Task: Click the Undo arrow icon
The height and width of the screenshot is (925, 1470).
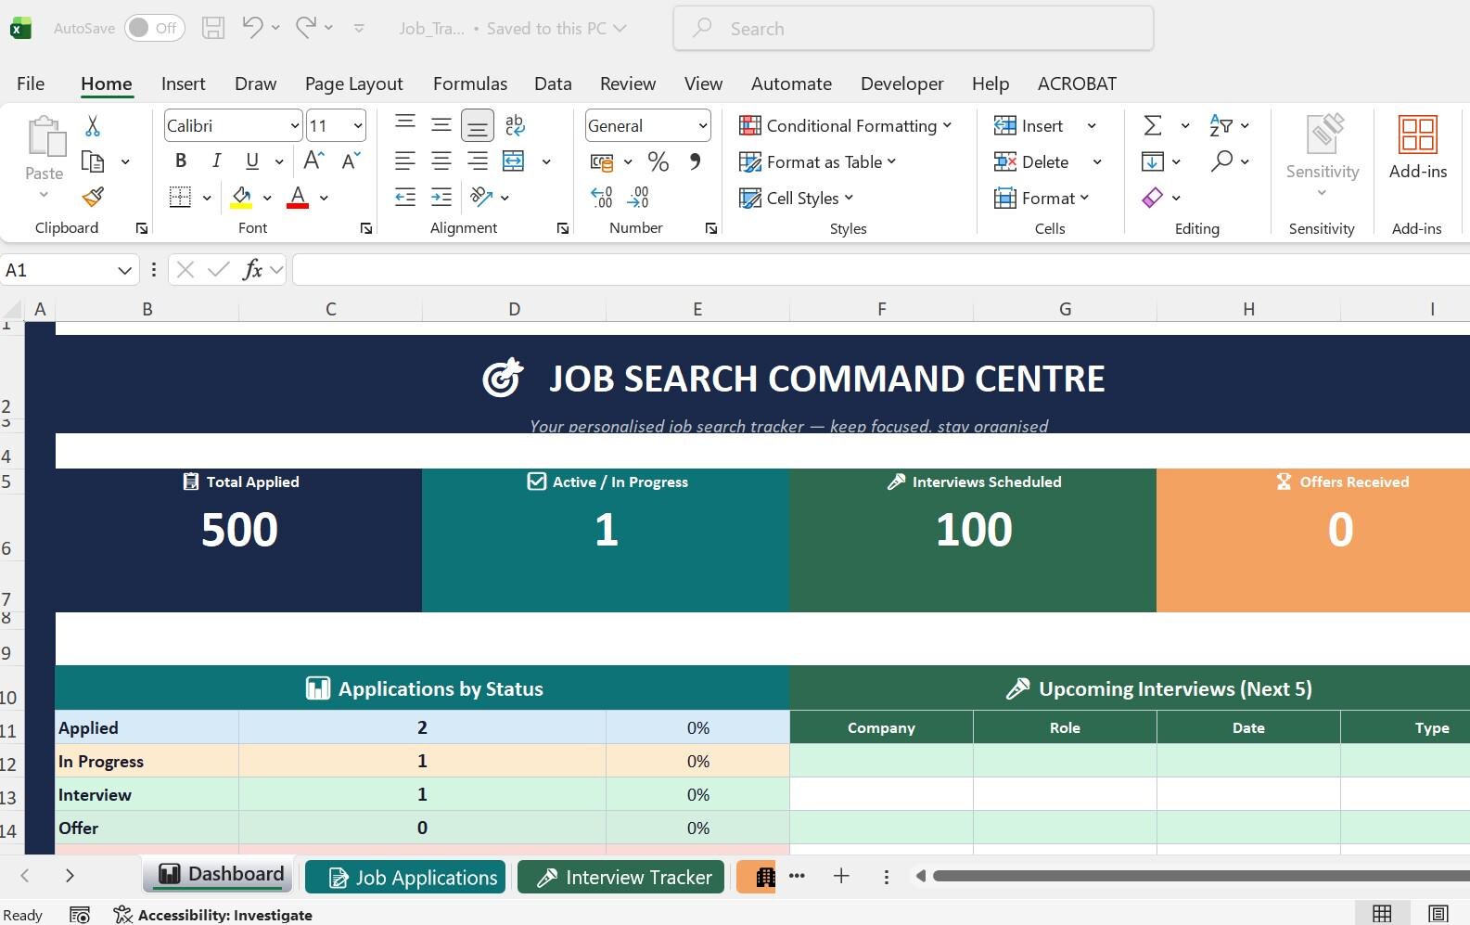Action: pos(252,28)
